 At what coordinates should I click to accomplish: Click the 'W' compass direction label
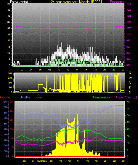(x=130, y=78)
